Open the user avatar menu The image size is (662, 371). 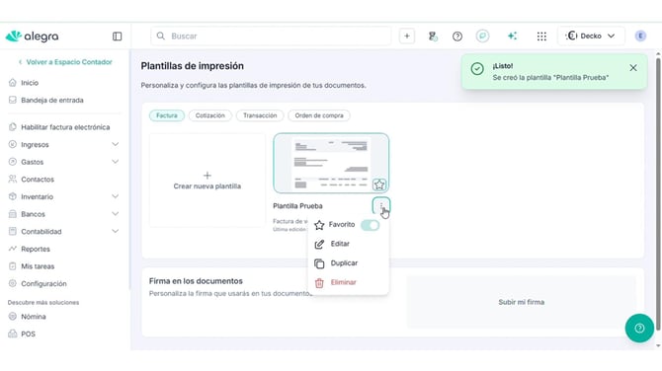[640, 37]
